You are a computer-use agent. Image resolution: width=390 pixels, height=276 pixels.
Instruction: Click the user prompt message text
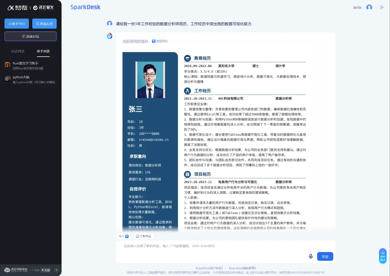tap(184, 24)
